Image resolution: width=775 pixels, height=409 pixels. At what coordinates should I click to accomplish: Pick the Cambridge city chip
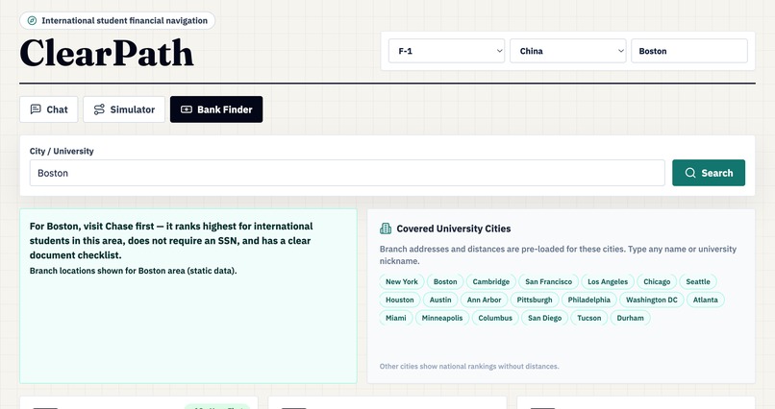490,281
